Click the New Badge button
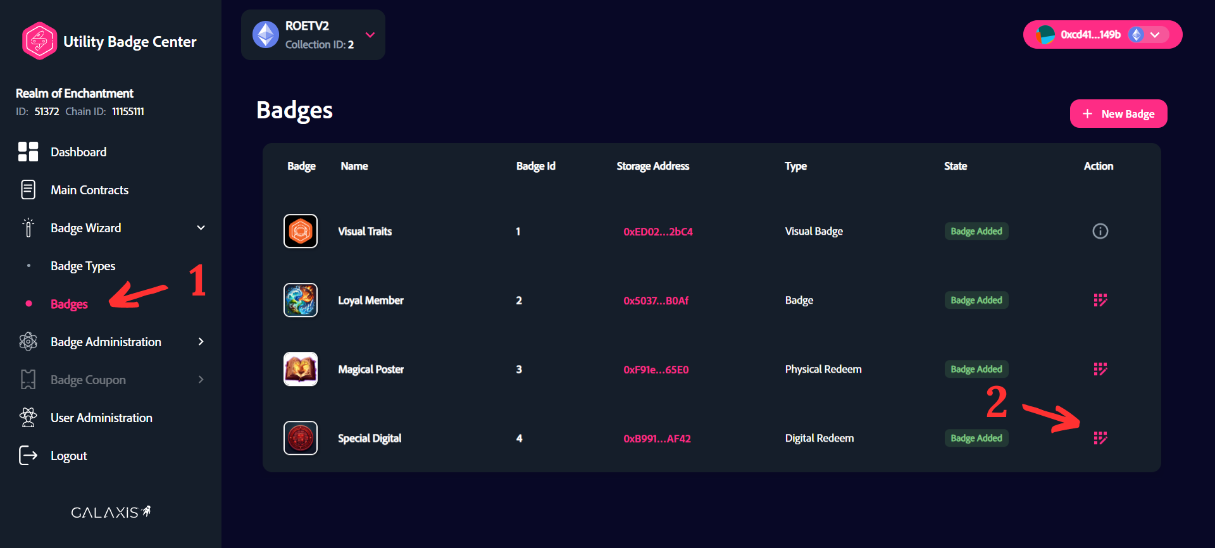1215x548 pixels. tap(1118, 114)
